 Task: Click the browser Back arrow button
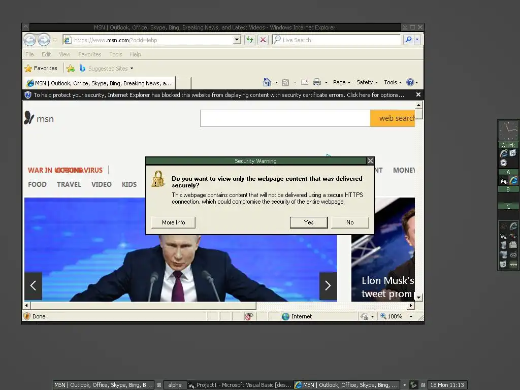click(29, 40)
